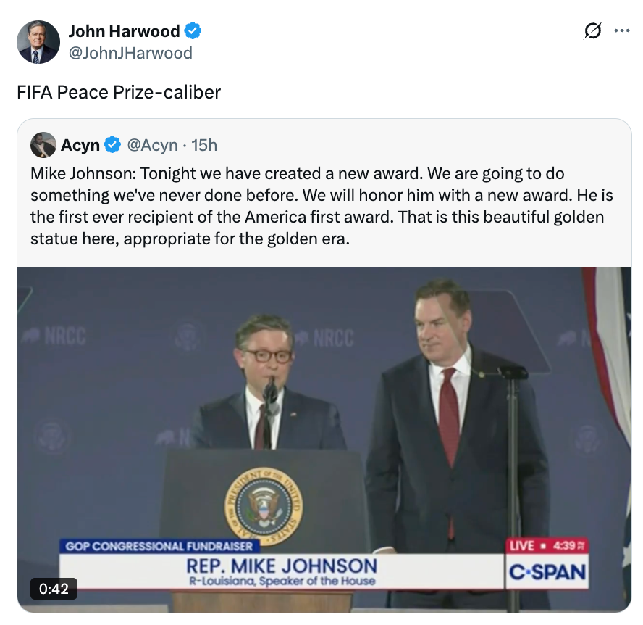Open the Acyn display name
This screenshot has height=625, width=643.
[x=80, y=145]
